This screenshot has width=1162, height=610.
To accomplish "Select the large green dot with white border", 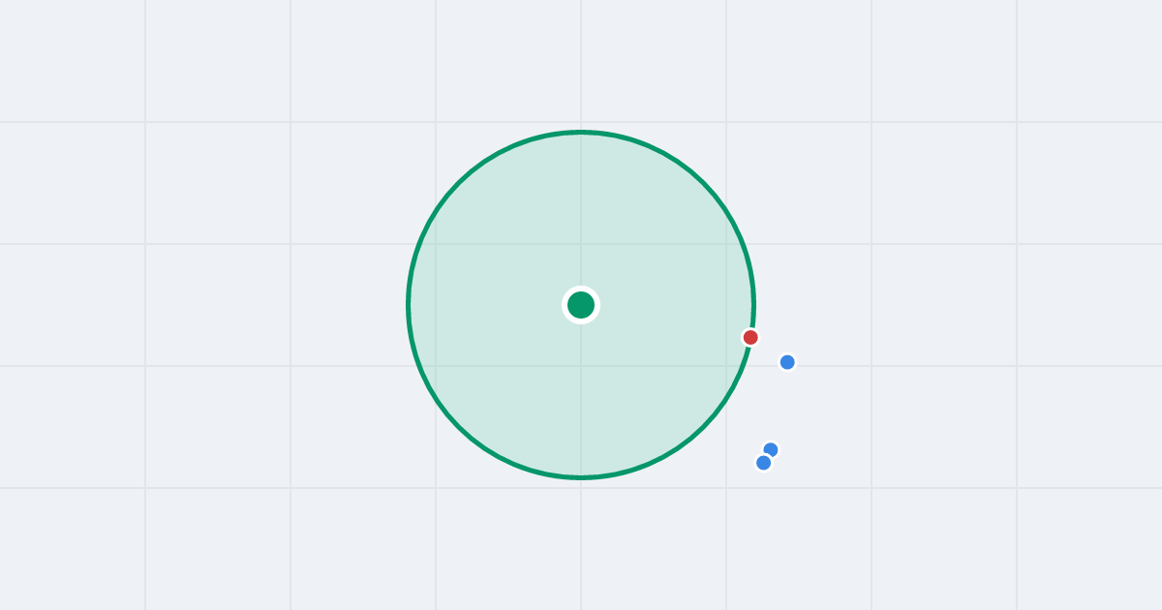I will [581, 305].
